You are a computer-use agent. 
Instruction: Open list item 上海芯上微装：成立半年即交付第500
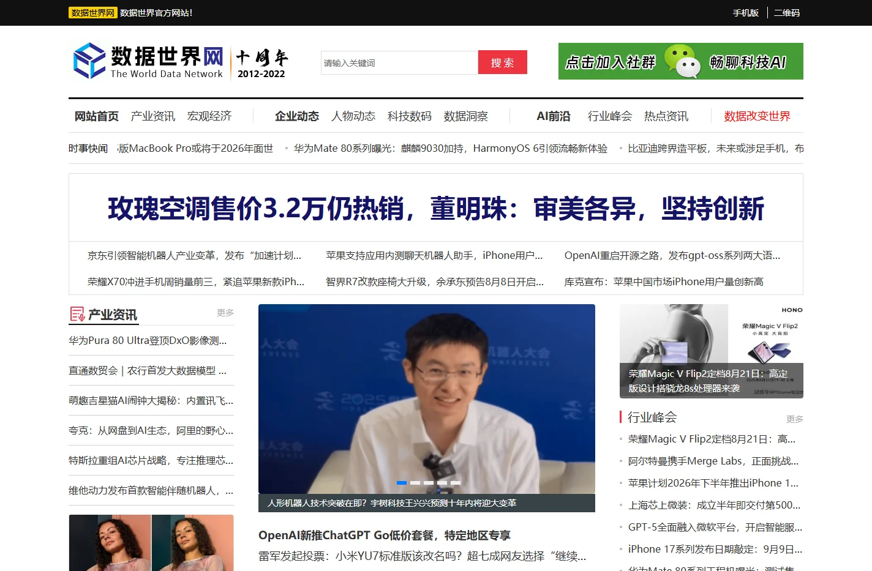click(x=714, y=505)
